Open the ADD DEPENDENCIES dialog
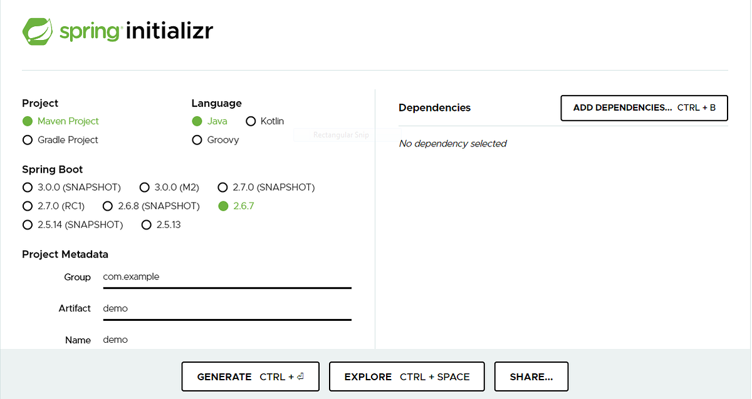 [x=644, y=108]
